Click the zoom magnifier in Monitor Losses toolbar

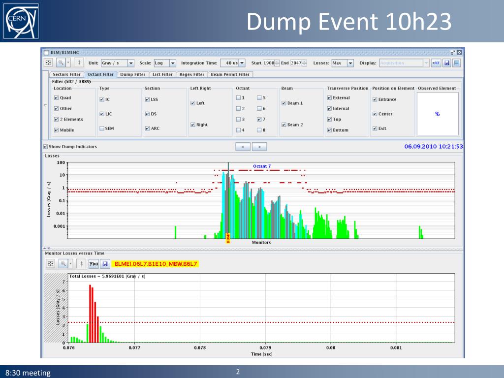click(63, 264)
